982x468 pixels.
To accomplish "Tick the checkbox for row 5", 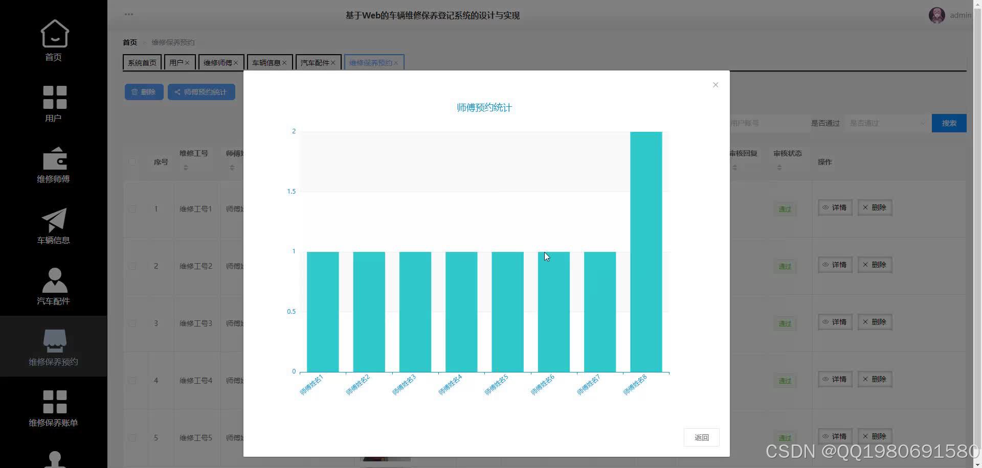I will click(x=132, y=438).
